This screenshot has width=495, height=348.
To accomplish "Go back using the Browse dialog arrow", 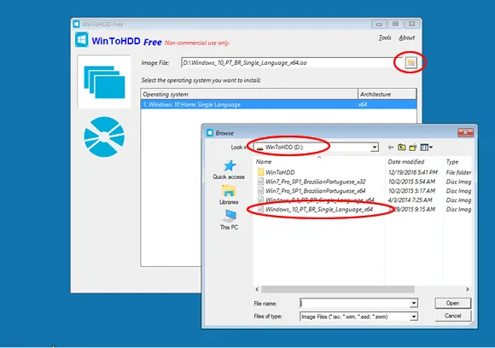I will [x=391, y=147].
